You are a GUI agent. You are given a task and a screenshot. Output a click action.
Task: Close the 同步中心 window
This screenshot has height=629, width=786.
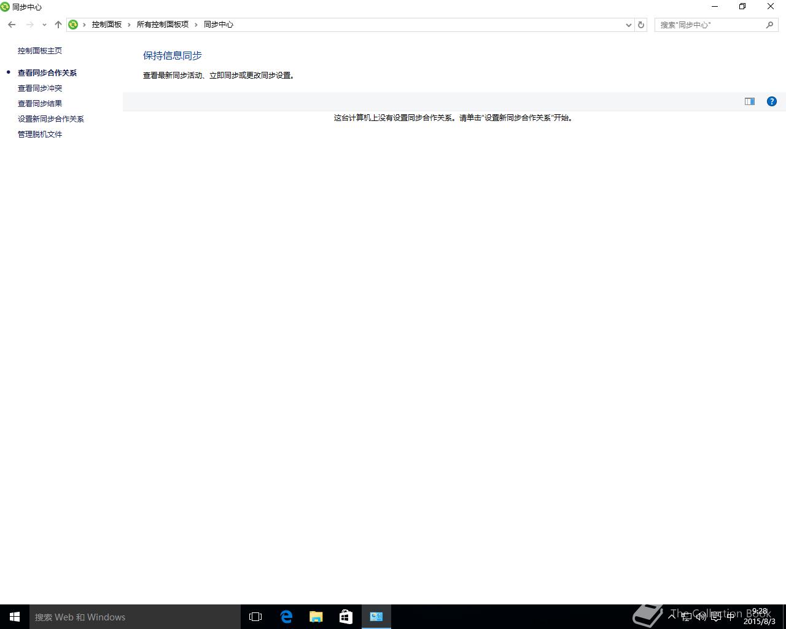[771, 7]
